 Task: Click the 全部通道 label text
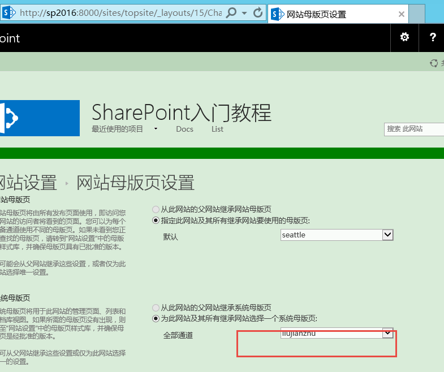[178, 335]
